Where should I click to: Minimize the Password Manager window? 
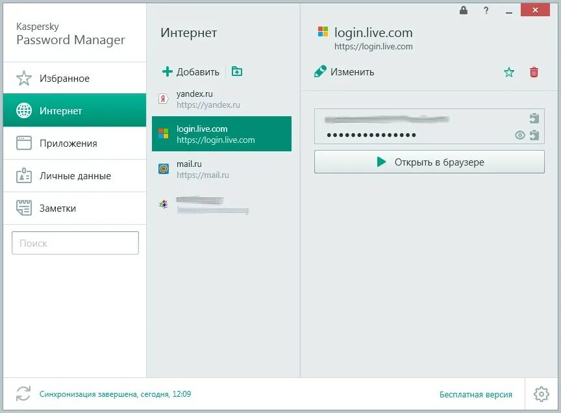click(509, 12)
